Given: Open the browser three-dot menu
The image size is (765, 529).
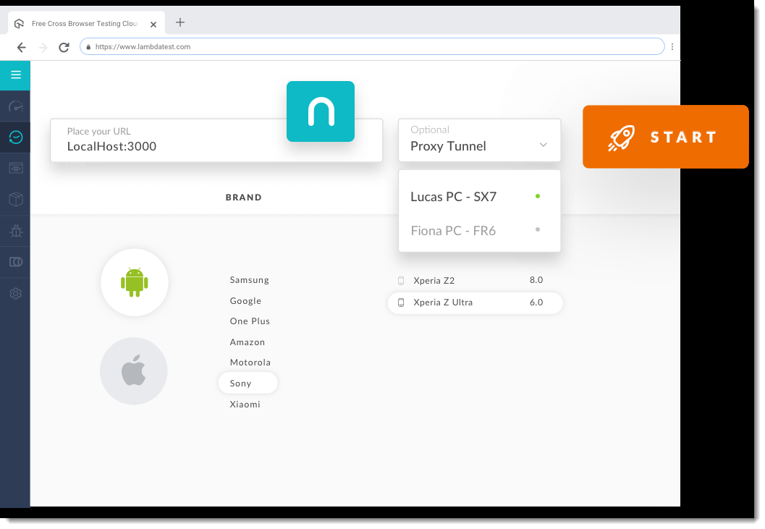Looking at the screenshot, I should tap(672, 47).
